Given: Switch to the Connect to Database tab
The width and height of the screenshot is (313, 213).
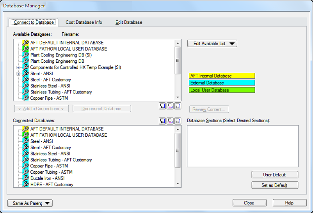Looking at the screenshot, I should 34,22.
